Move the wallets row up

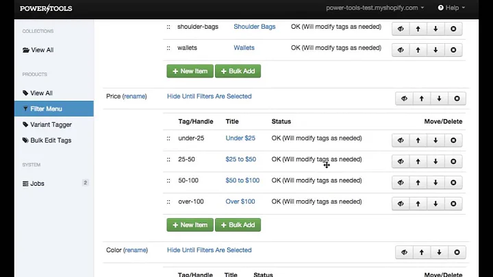coord(418,50)
